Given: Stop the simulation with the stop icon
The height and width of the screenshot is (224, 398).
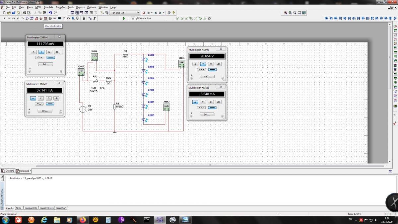Looking at the screenshot, I should click(x=133, y=18).
